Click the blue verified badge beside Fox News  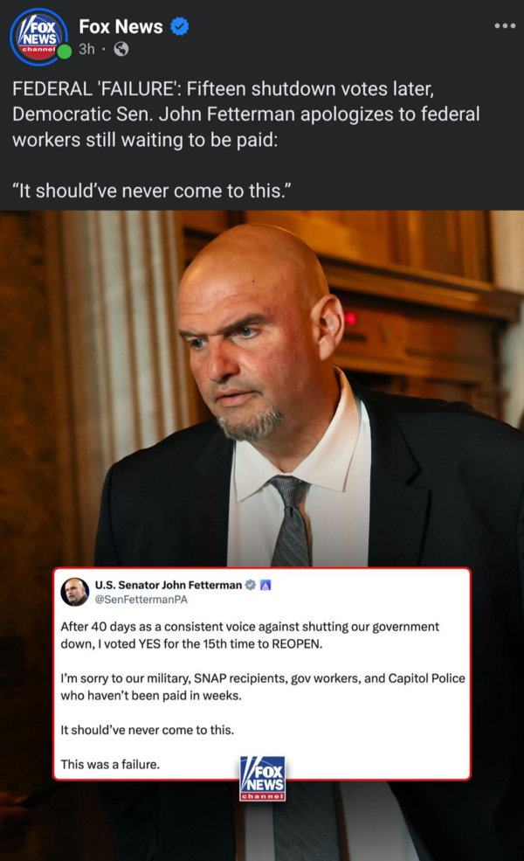(179, 26)
